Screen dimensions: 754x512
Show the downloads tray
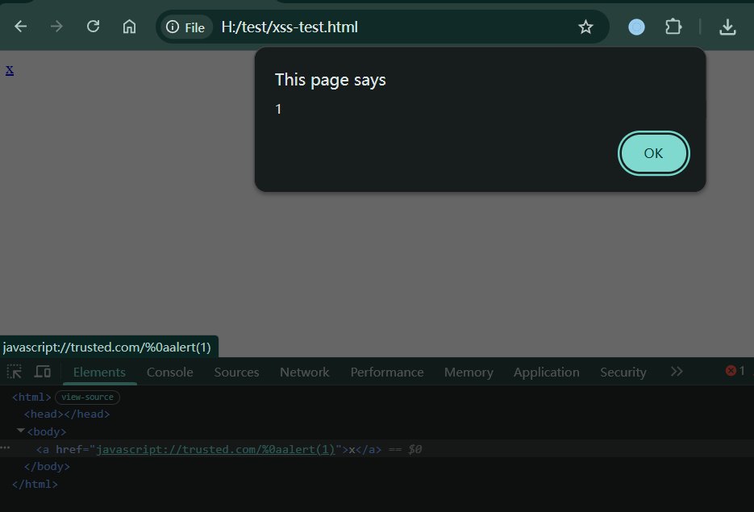(727, 27)
